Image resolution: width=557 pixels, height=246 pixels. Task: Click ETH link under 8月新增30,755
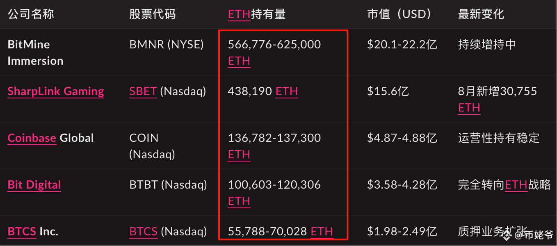tap(469, 108)
